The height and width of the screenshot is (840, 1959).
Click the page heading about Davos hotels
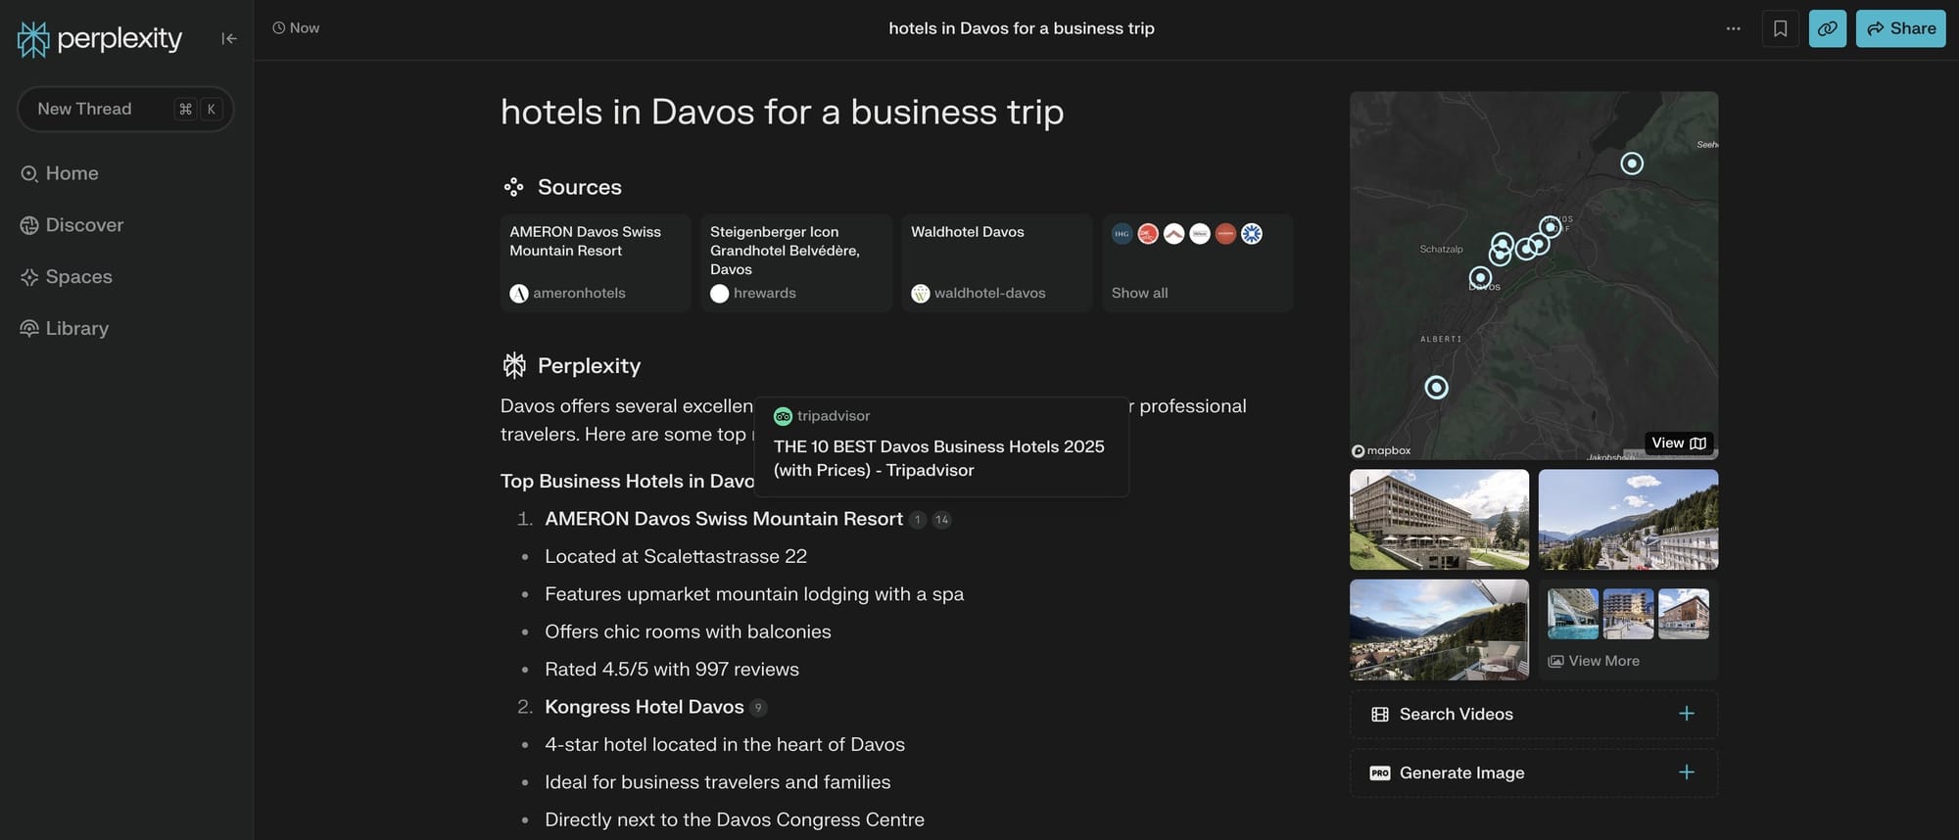tap(782, 112)
